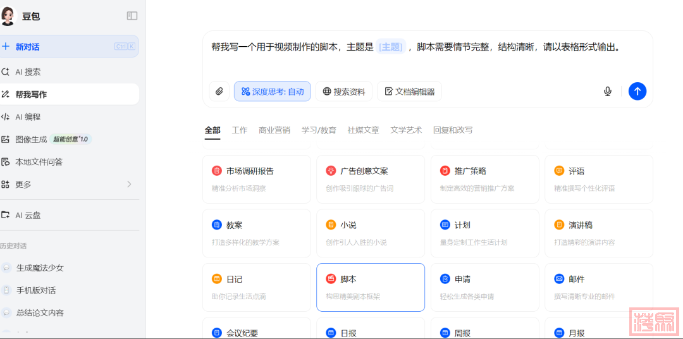Select the 月报 template card
The height and width of the screenshot is (339, 683).
[x=599, y=328]
